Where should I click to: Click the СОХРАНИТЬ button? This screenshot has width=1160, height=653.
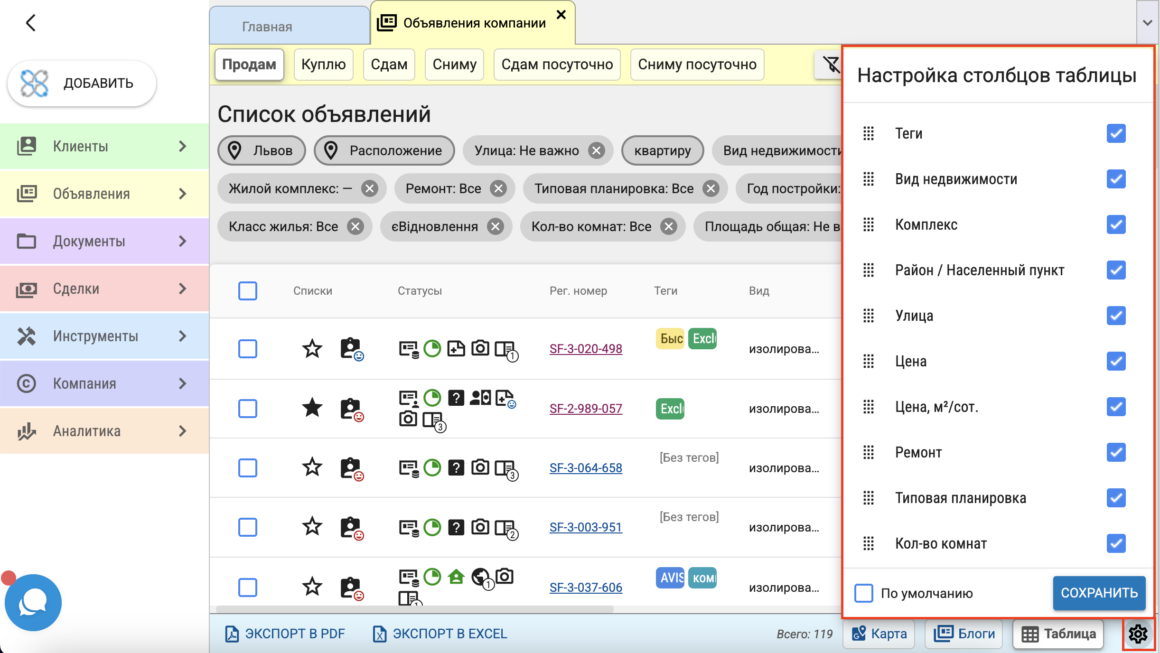tap(1099, 593)
